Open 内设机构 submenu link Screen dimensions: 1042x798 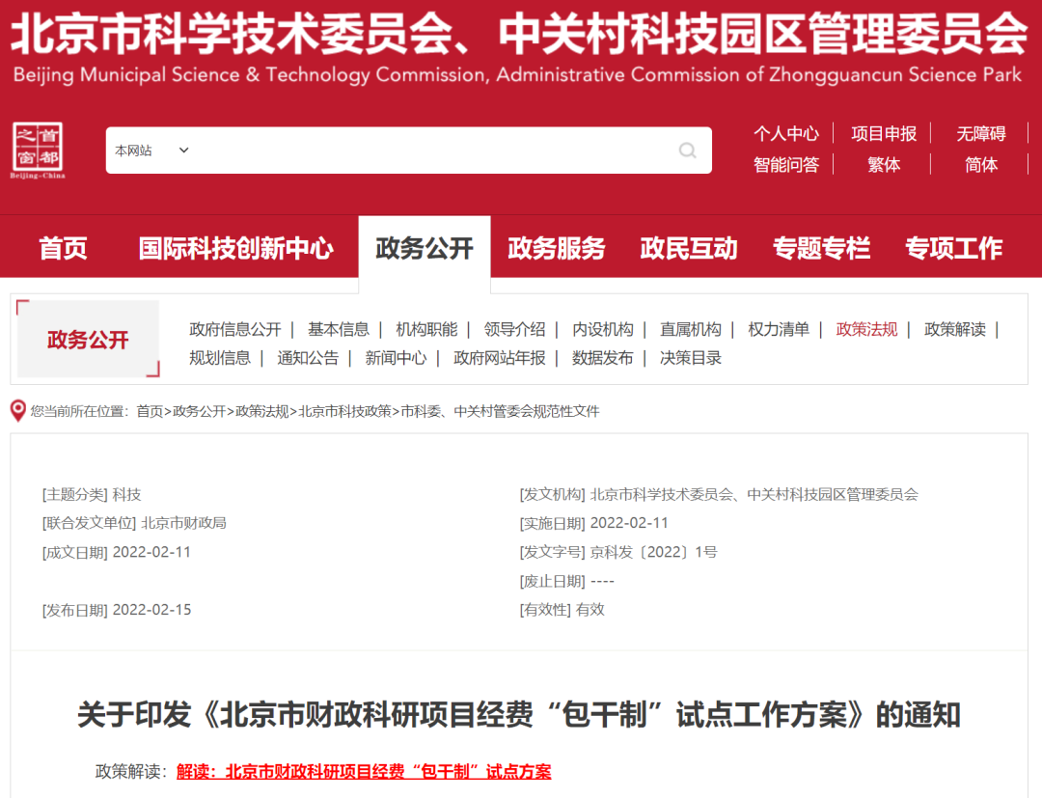[x=603, y=329]
